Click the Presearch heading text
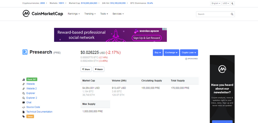The image size is (258, 123). 41,52
